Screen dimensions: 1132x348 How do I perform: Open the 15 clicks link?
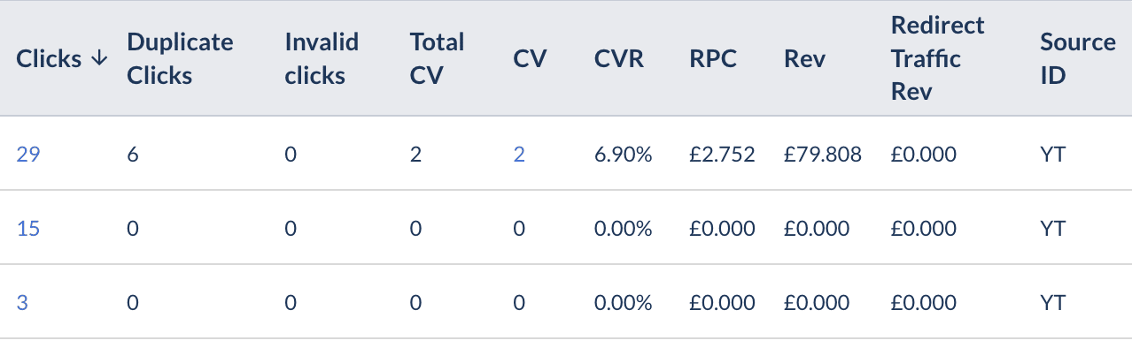click(x=28, y=229)
